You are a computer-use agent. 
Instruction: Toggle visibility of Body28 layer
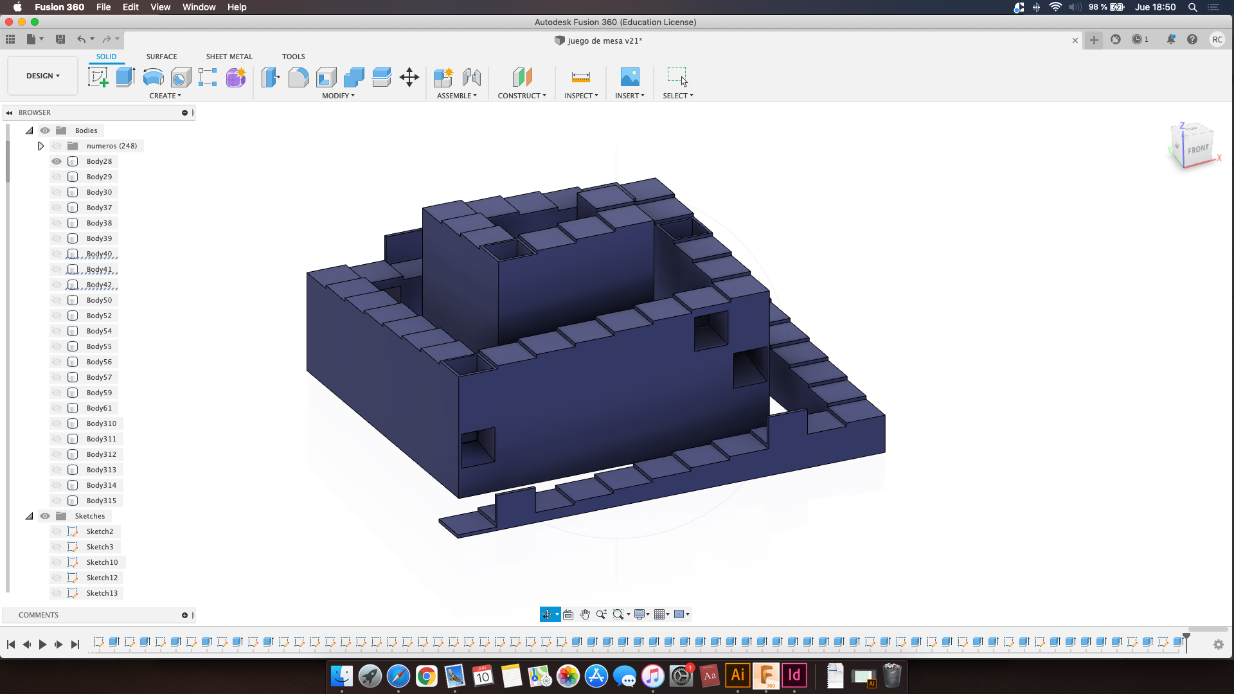(x=57, y=161)
